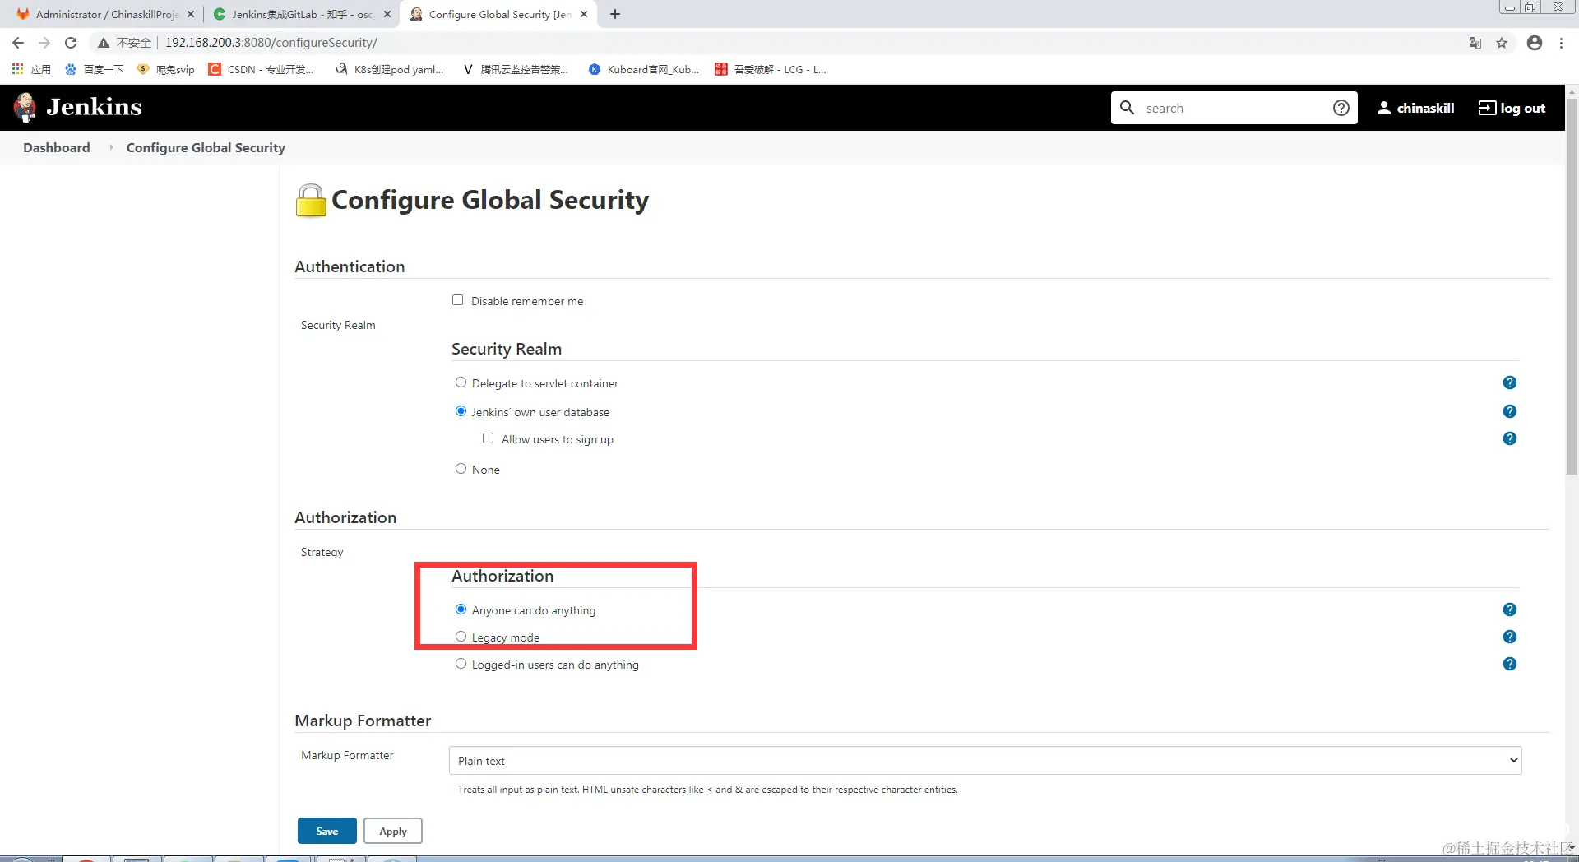1579x862 pixels.
Task: Open help for Jenkins' own user database
Action: 1509,411
